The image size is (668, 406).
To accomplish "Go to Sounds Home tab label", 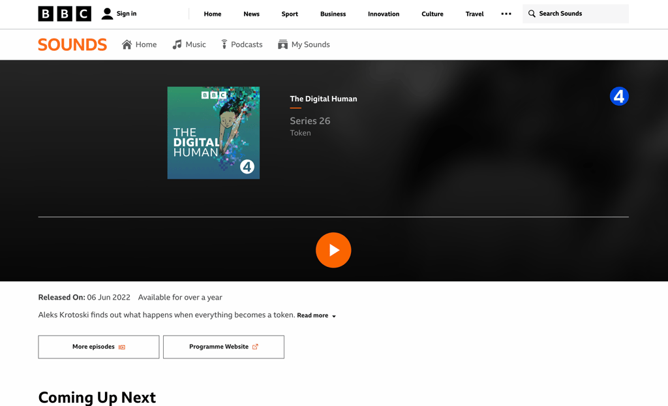I will tap(146, 44).
